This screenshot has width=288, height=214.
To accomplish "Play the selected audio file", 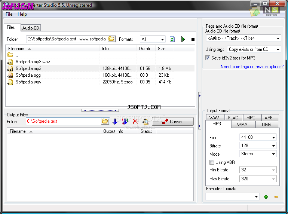I will pos(183,39).
